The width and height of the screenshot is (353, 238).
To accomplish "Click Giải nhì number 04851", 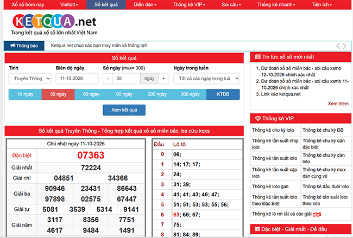I will [x=64, y=178].
